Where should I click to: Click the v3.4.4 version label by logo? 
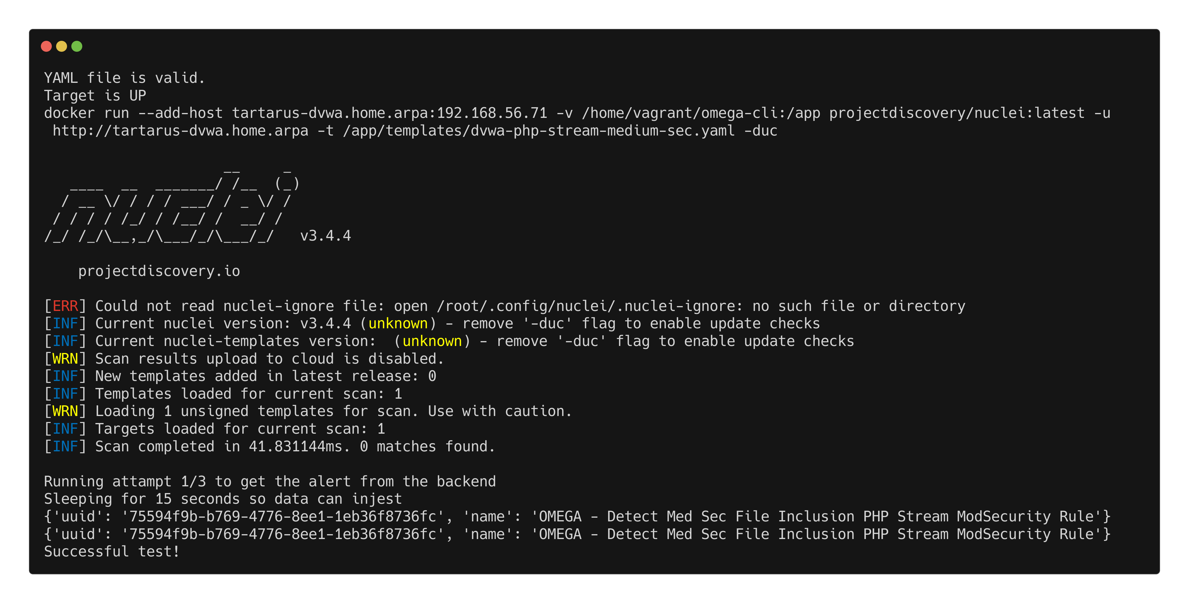click(x=326, y=236)
